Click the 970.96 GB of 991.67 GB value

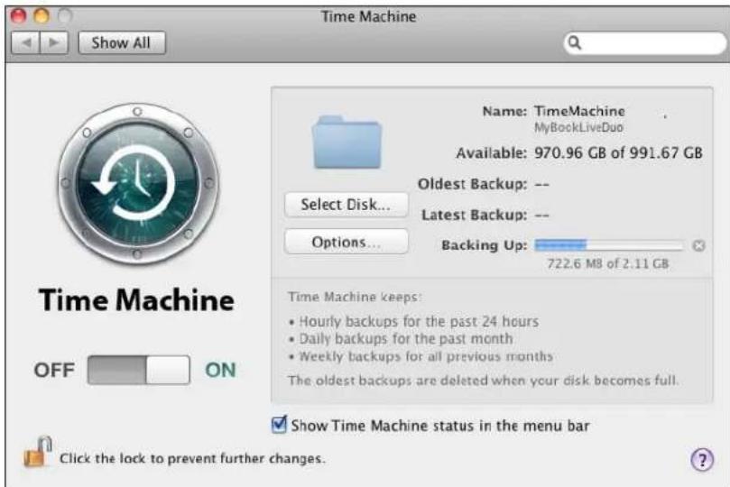point(618,153)
